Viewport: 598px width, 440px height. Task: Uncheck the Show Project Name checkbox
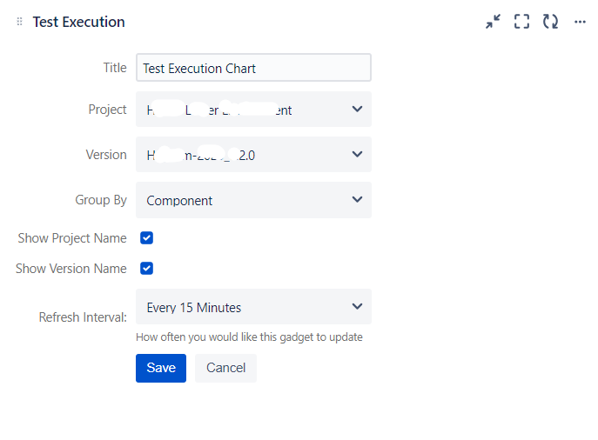[x=147, y=238]
